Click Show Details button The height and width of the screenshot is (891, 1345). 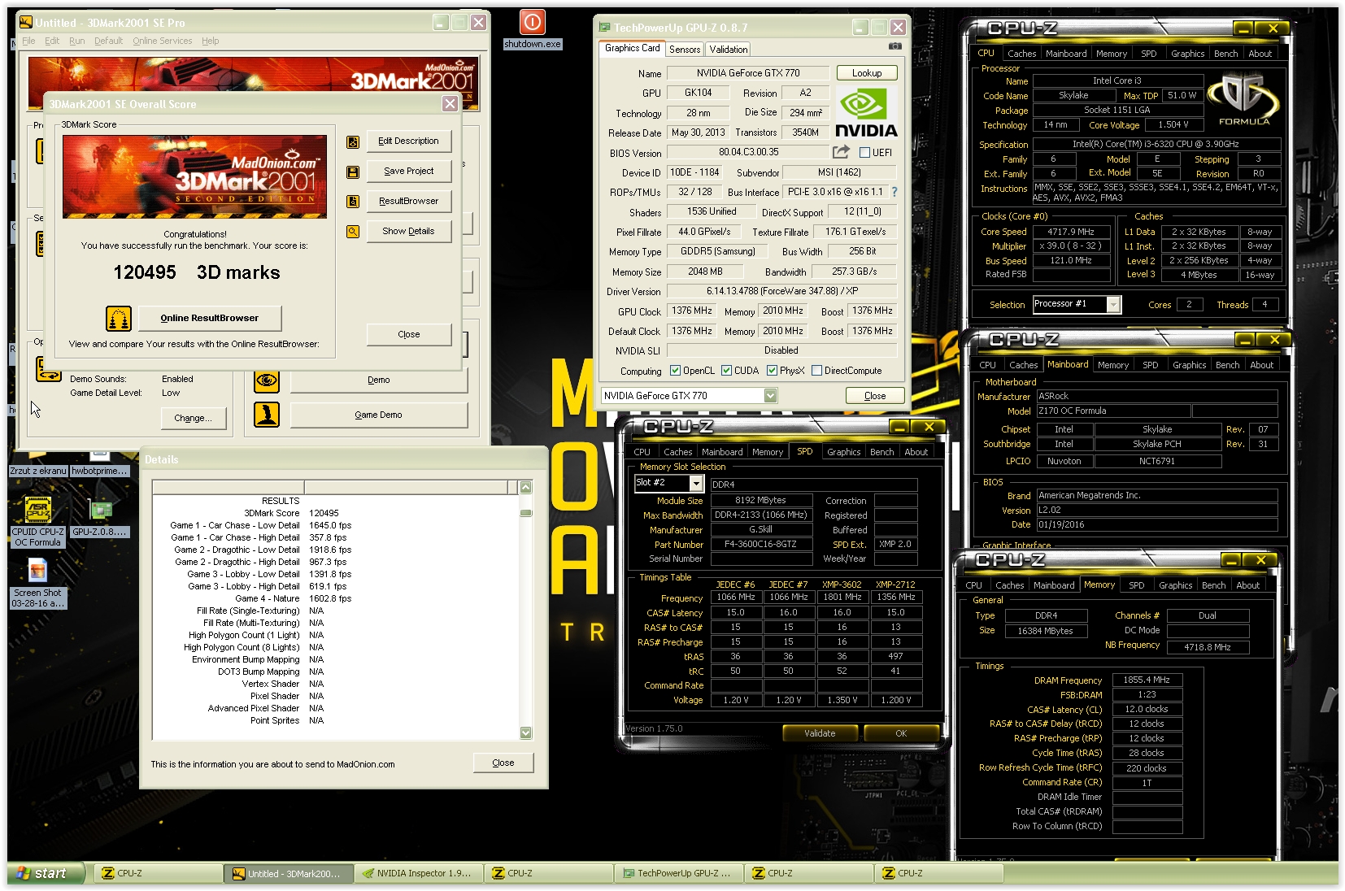(408, 231)
